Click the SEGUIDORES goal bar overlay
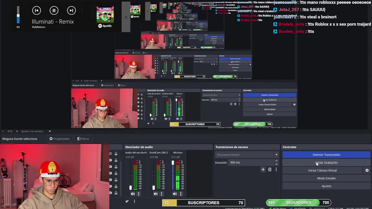This screenshot has height=209, width=372. [298, 203]
